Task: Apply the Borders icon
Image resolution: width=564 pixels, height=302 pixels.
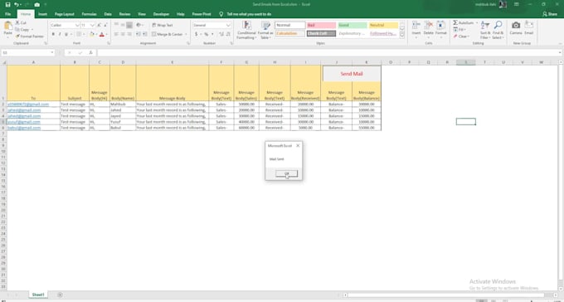Action: (x=79, y=34)
